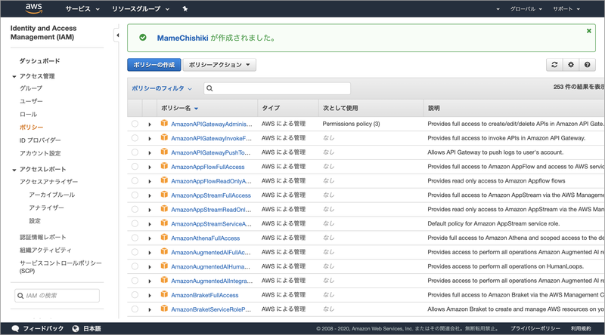Click the feedback speech bubble icon
The width and height of the screenshot is (605, 335).
[x=15, y=328]
